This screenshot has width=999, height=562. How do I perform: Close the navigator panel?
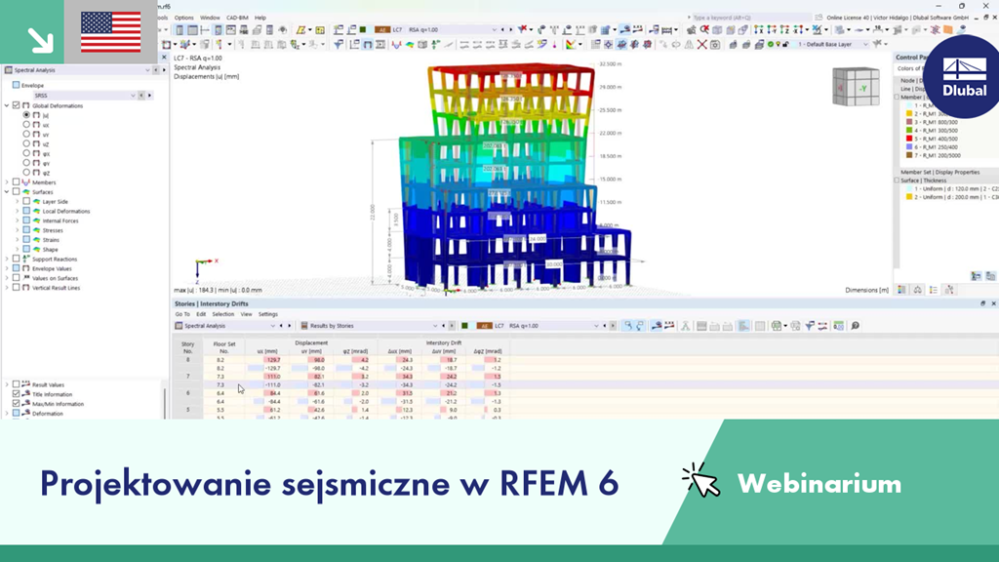164,58
